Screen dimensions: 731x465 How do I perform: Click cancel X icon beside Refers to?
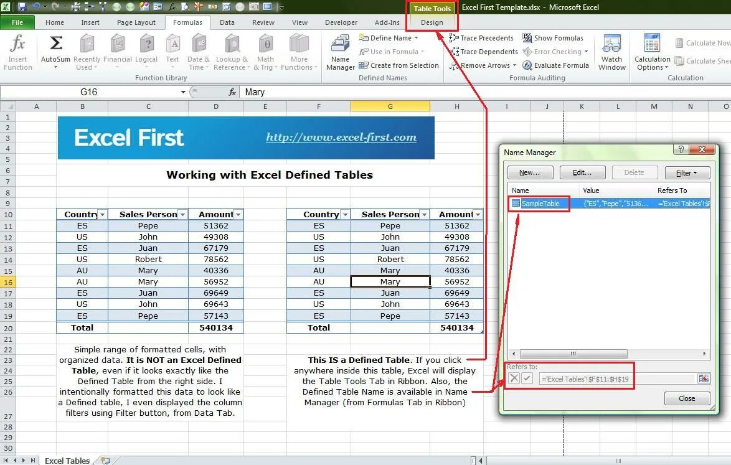click(x=514, y=378)
